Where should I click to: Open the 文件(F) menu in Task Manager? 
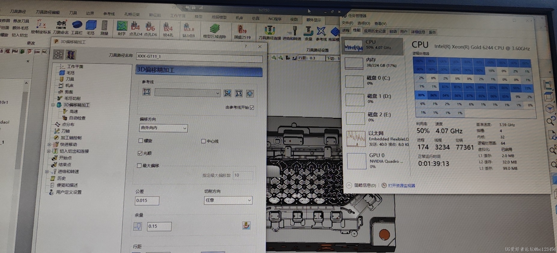tap(347, 23)
